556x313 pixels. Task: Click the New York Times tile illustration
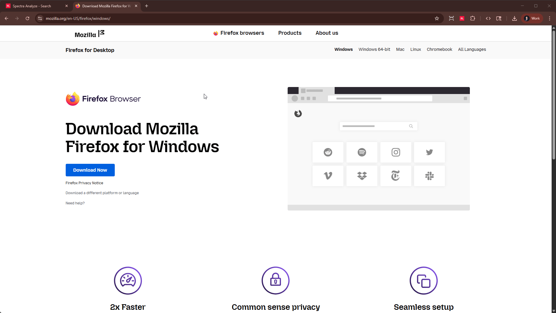pyautogui.click(x=396, y=176)
